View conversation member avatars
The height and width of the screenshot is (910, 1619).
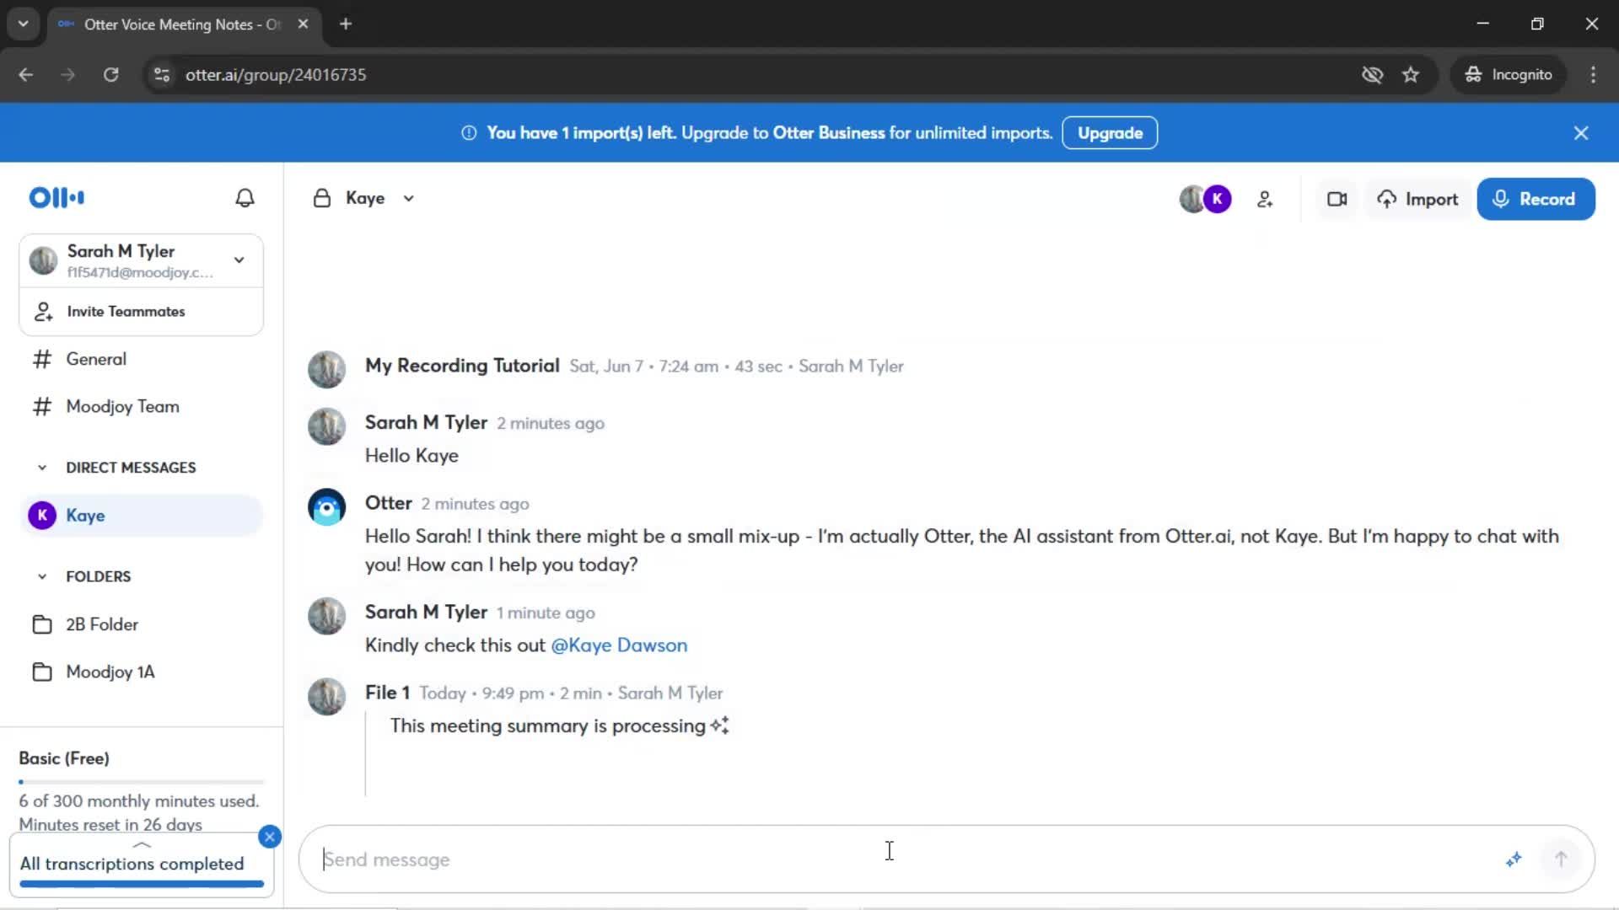(x=1205, y=199)
